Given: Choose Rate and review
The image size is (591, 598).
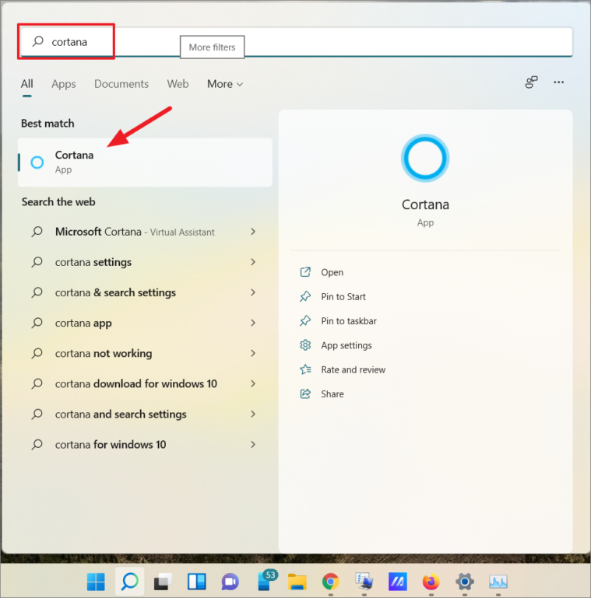Looking at the screenshot, I should coord(354,369).
